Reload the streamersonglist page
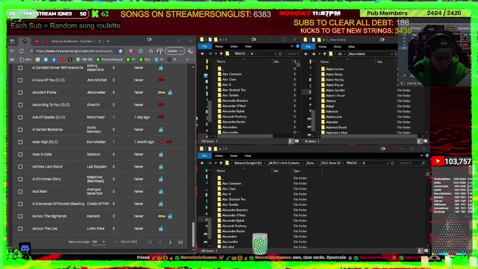The width and height of the screenshot is (478, 269). 21,51
